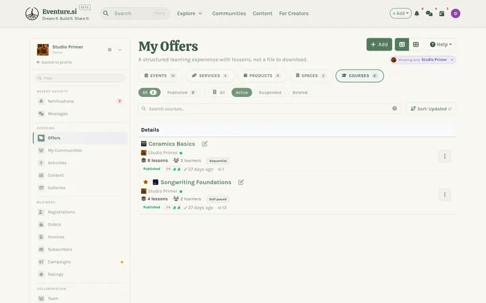
Task: Switch to the Products tab
Action: (x=262, y=75)
